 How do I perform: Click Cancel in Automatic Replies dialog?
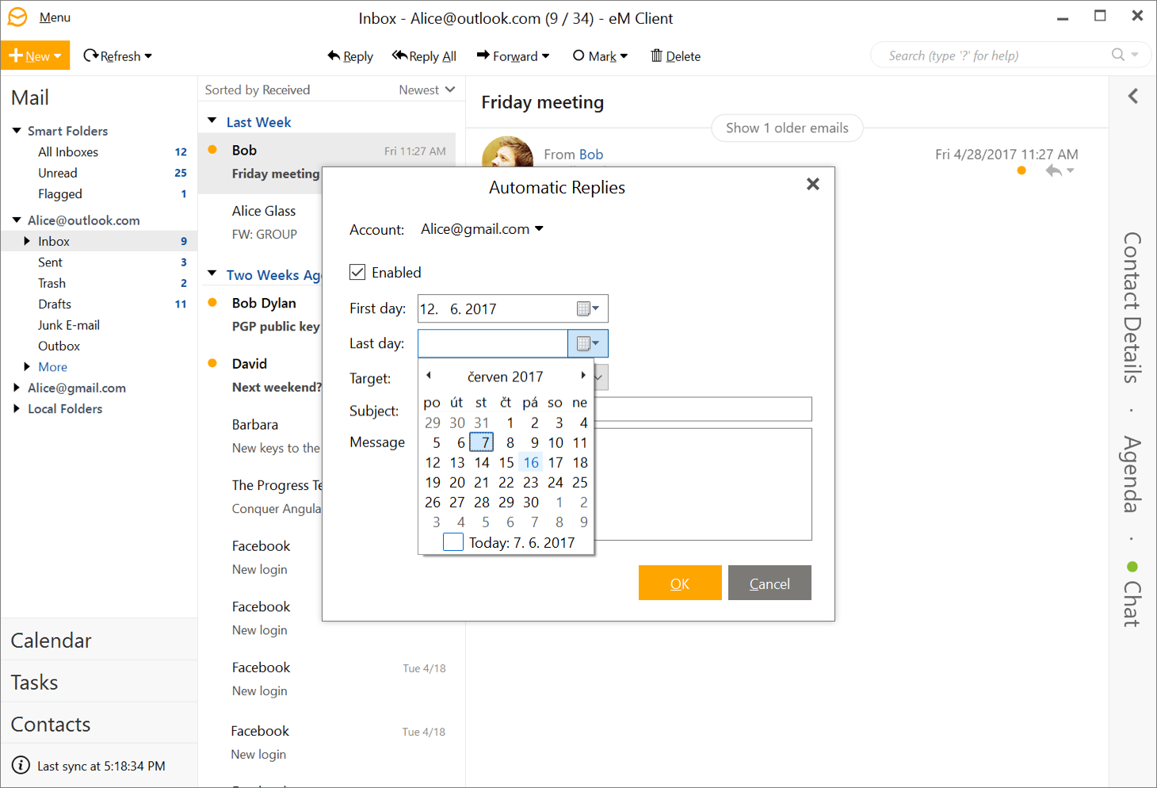point(769,583)
